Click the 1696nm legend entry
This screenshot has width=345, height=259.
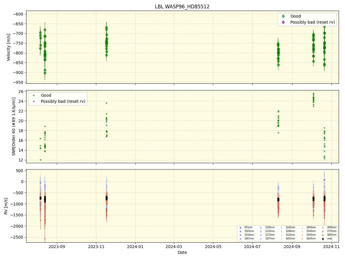pos(331,228)
